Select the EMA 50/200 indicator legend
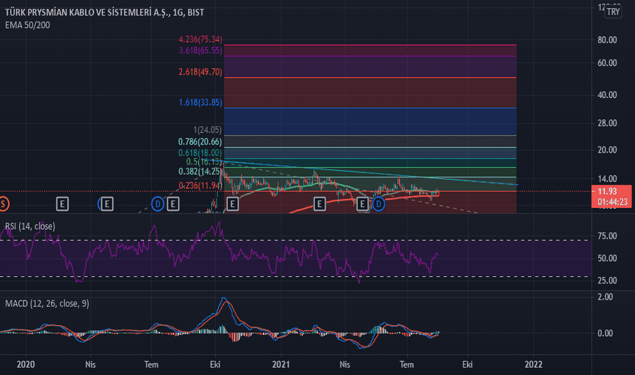This screenshot has width=635, height=375. pos(27,25)
